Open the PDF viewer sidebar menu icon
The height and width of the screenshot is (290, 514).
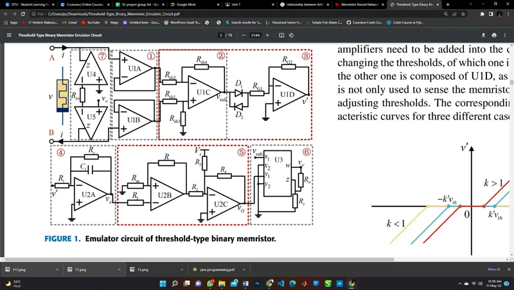9,35
